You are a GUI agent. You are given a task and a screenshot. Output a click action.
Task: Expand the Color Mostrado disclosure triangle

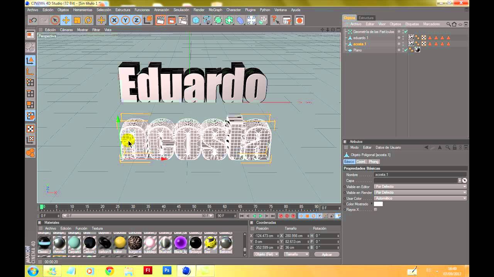[x=372, y=204]
